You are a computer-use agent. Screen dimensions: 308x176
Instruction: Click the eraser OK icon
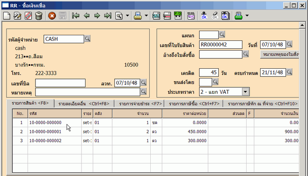(214, 16)
